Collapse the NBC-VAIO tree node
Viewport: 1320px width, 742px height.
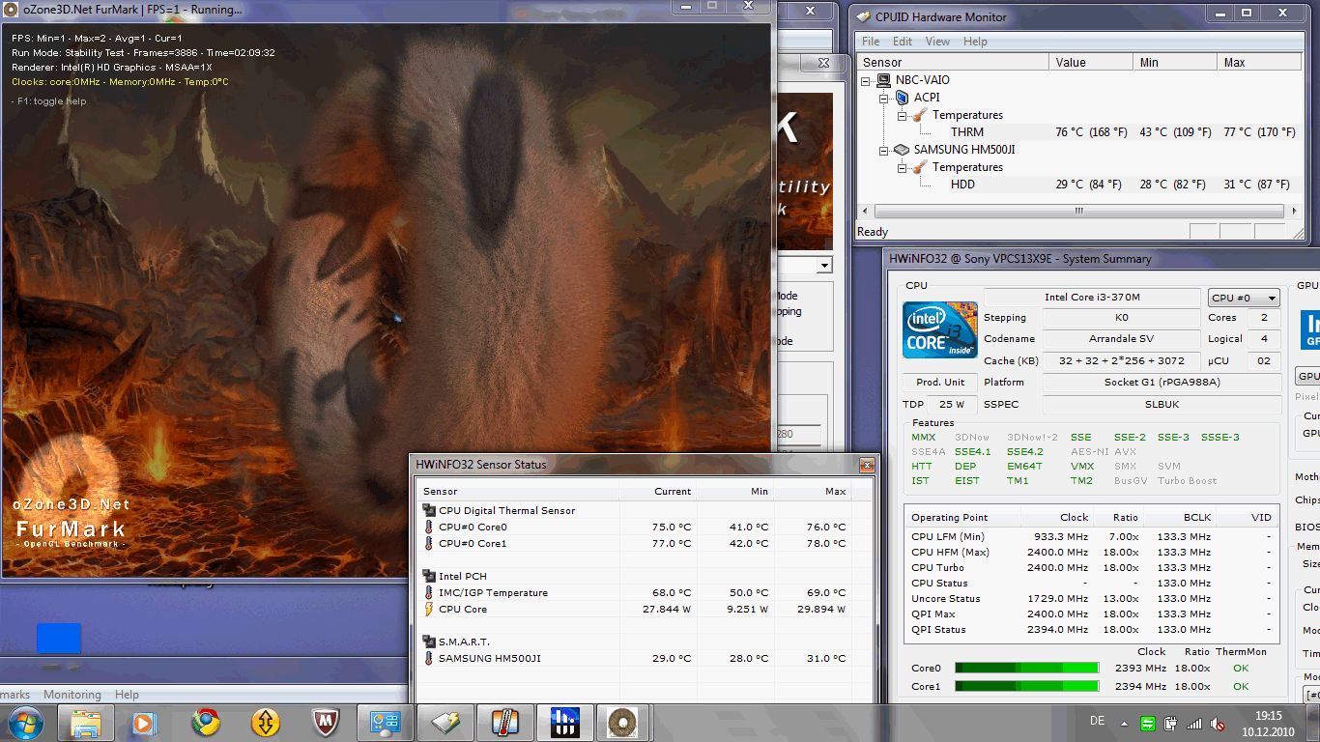[867, 80]
